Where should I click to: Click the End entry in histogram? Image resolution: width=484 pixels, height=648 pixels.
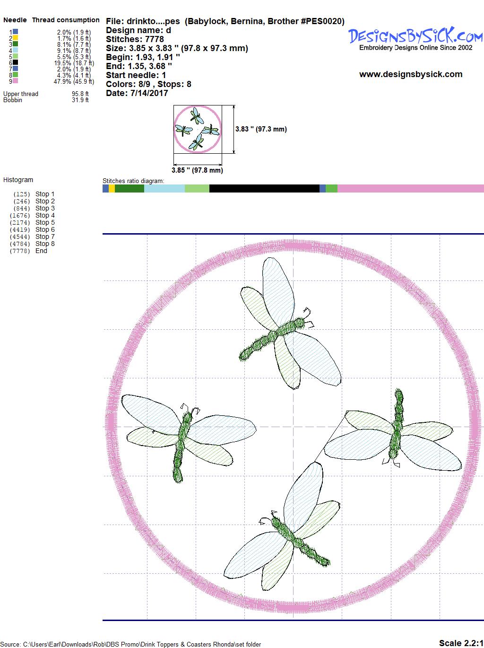click(41, 251)
